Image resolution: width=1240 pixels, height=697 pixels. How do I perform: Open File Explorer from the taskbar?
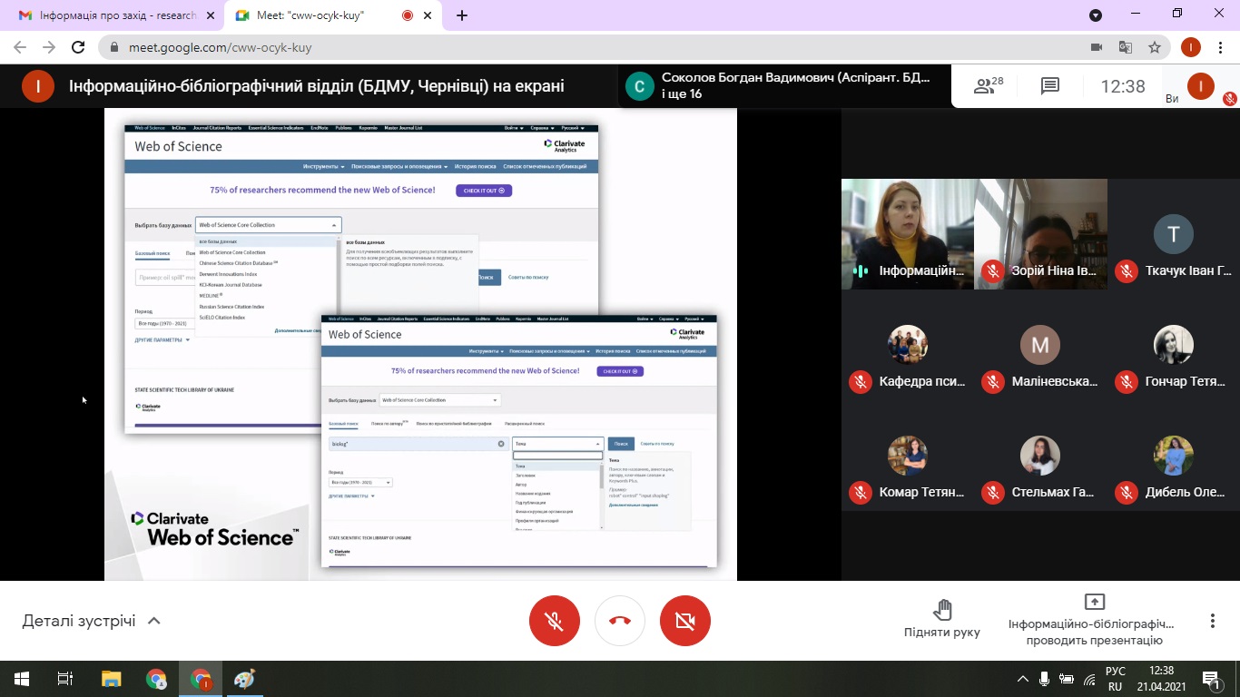coord(111,679)
